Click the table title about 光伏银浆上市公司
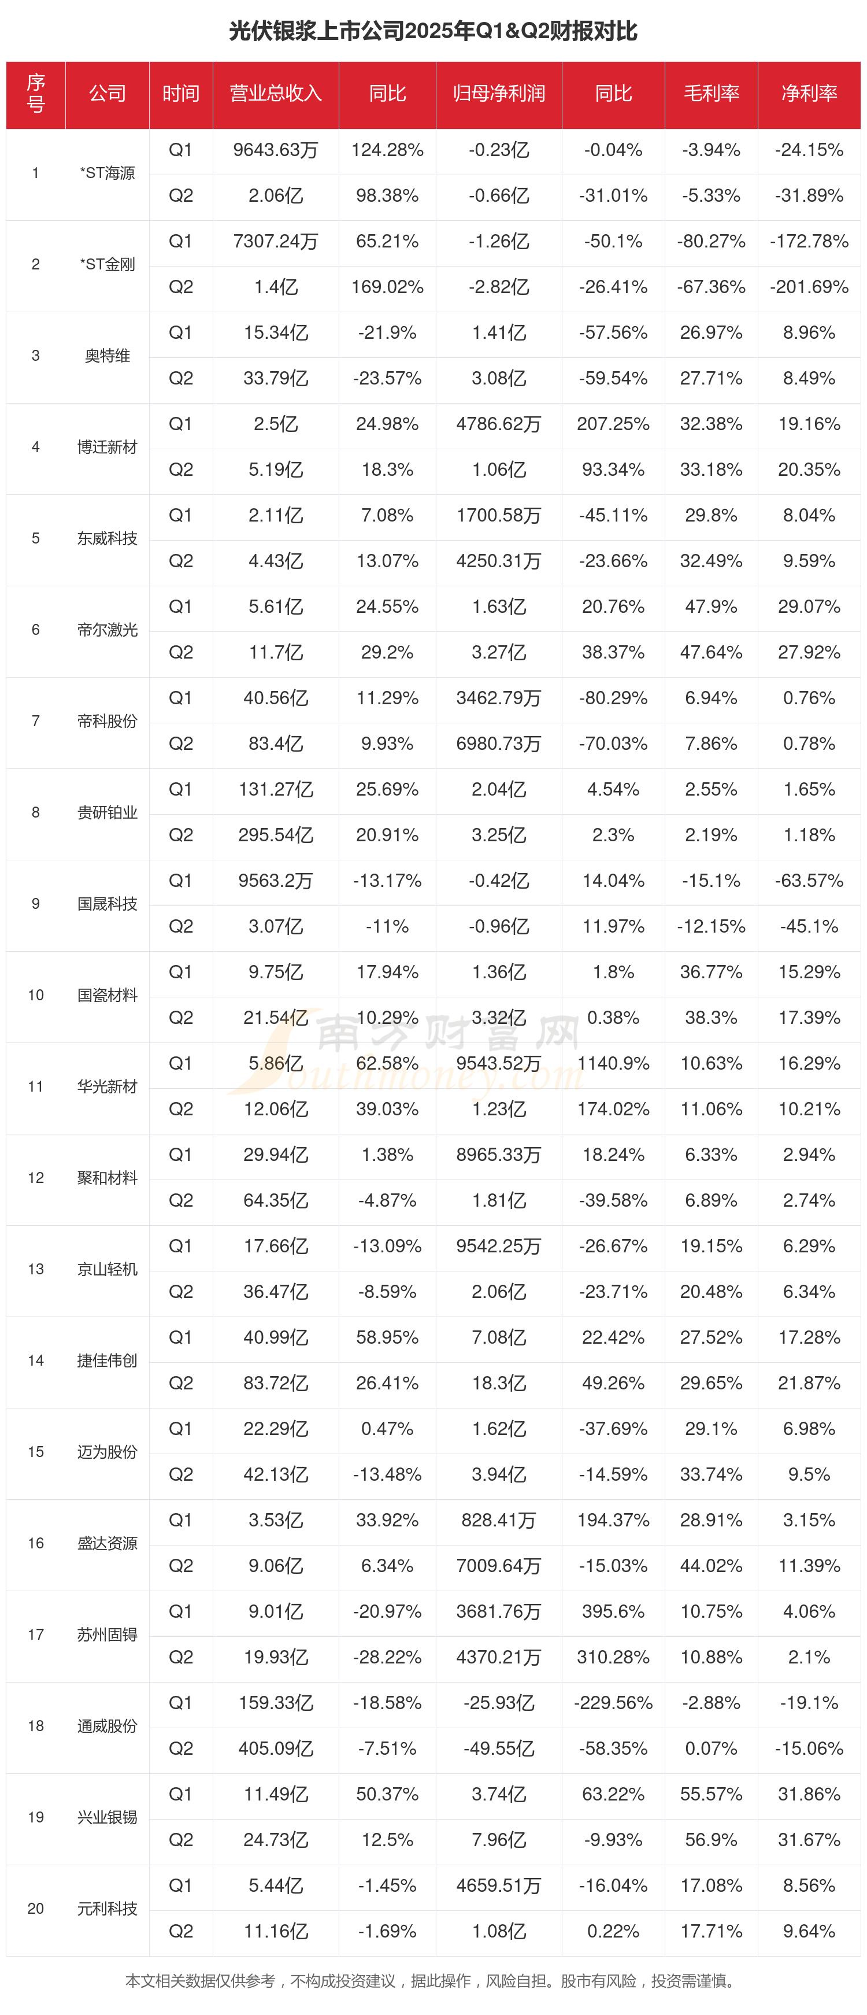The height and width of the screenshot is (2015, 867). (433, 31)
